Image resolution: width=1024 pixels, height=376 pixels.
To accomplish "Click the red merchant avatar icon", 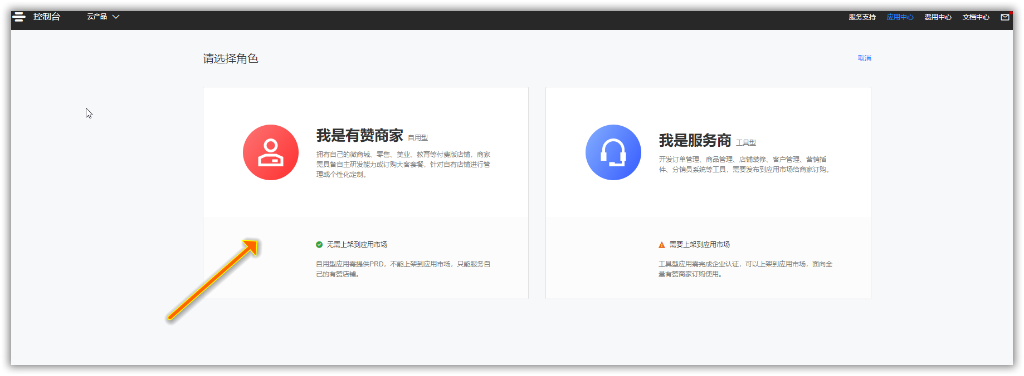I will point(271,152).
